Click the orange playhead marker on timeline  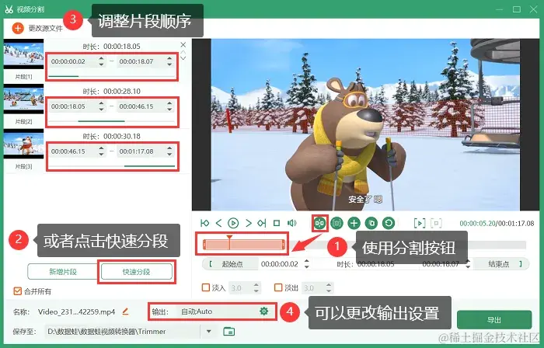click(229, 238)
